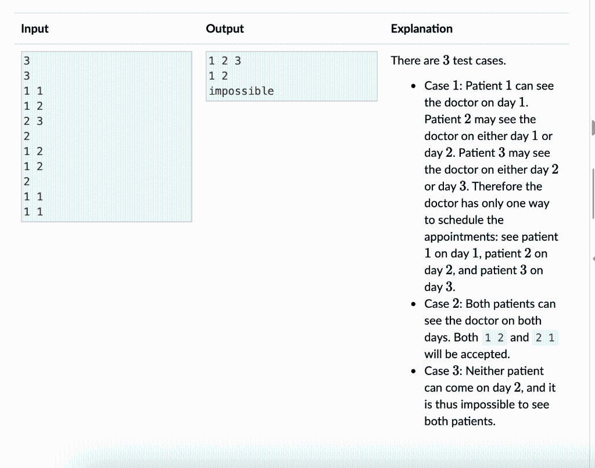Click the Explanation column header
595x468 pixels.
point(422,28)
